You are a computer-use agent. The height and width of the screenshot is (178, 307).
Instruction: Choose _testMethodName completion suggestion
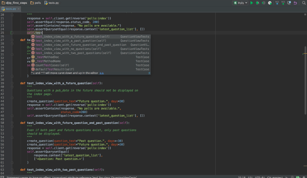tap(91, 61)
